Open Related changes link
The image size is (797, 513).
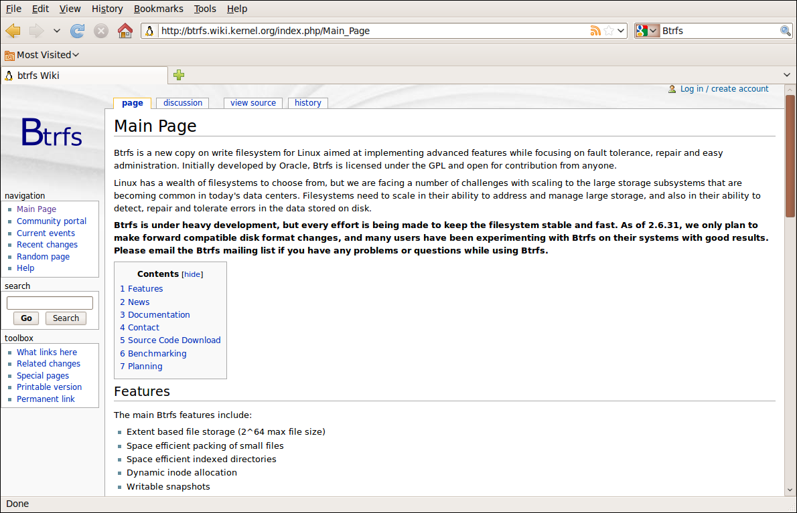(48, 364)
